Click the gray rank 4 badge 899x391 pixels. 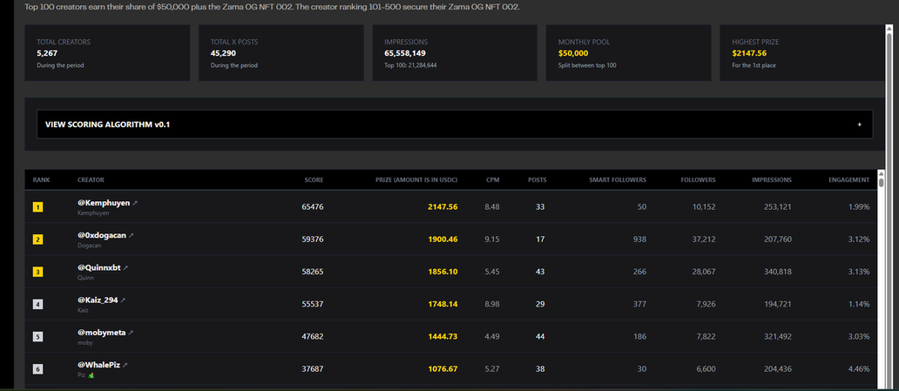pyautogui.click(x=37, y=304)
